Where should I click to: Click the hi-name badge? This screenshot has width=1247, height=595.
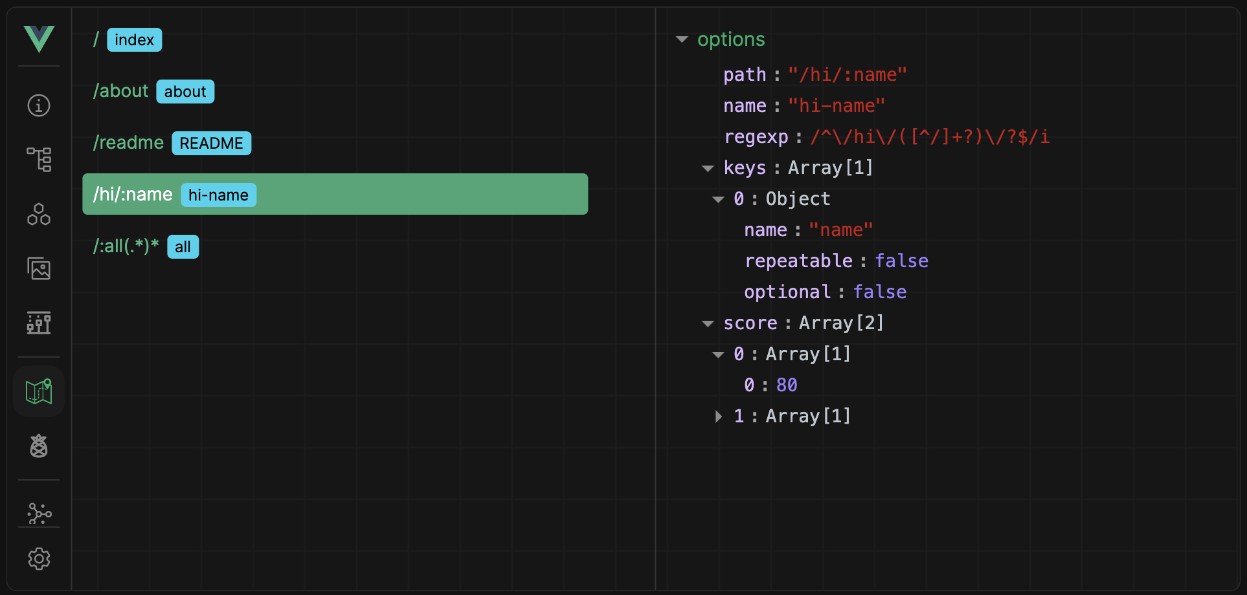click(218, 195)
